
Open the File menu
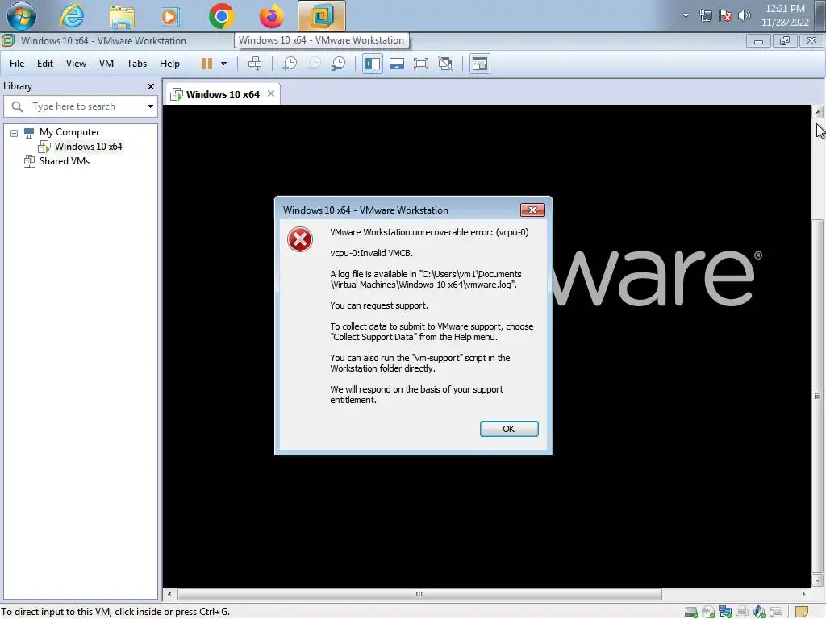pyautogui.click(x=17, y=64)
